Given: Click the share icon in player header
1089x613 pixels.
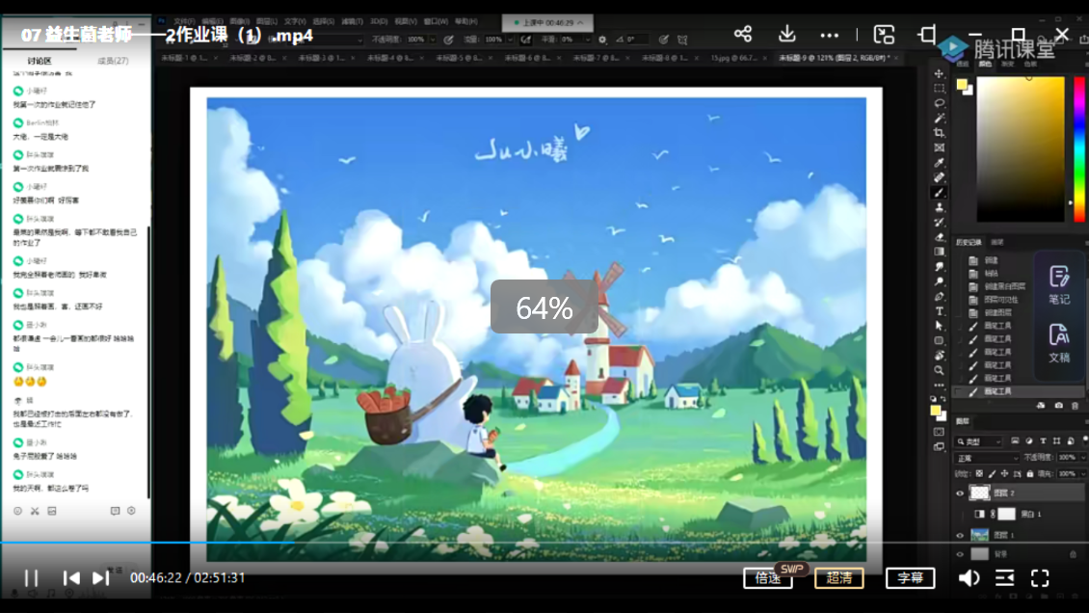Looking at the screenshot, I should [743, 34].
